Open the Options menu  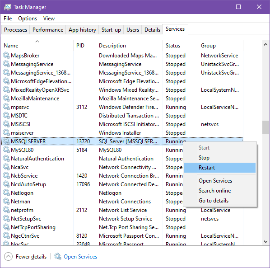pos(28,19)
